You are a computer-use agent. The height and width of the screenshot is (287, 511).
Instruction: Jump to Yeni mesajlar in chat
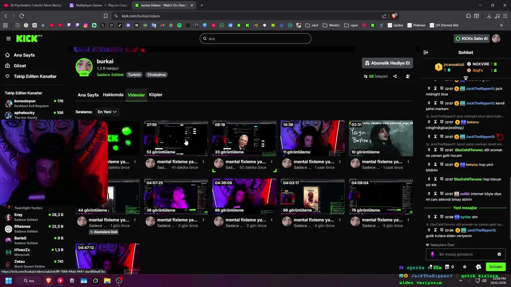(465, 208)
